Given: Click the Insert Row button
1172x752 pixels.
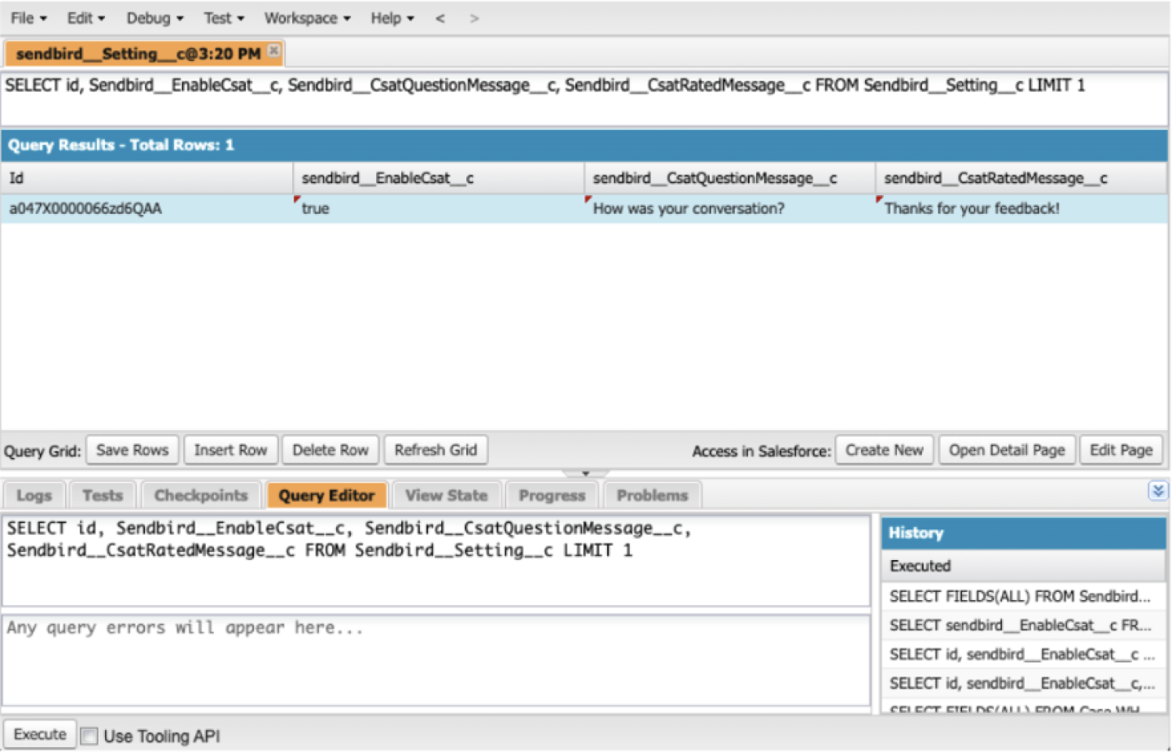Looking at the screenshot, I should point(230,450).
